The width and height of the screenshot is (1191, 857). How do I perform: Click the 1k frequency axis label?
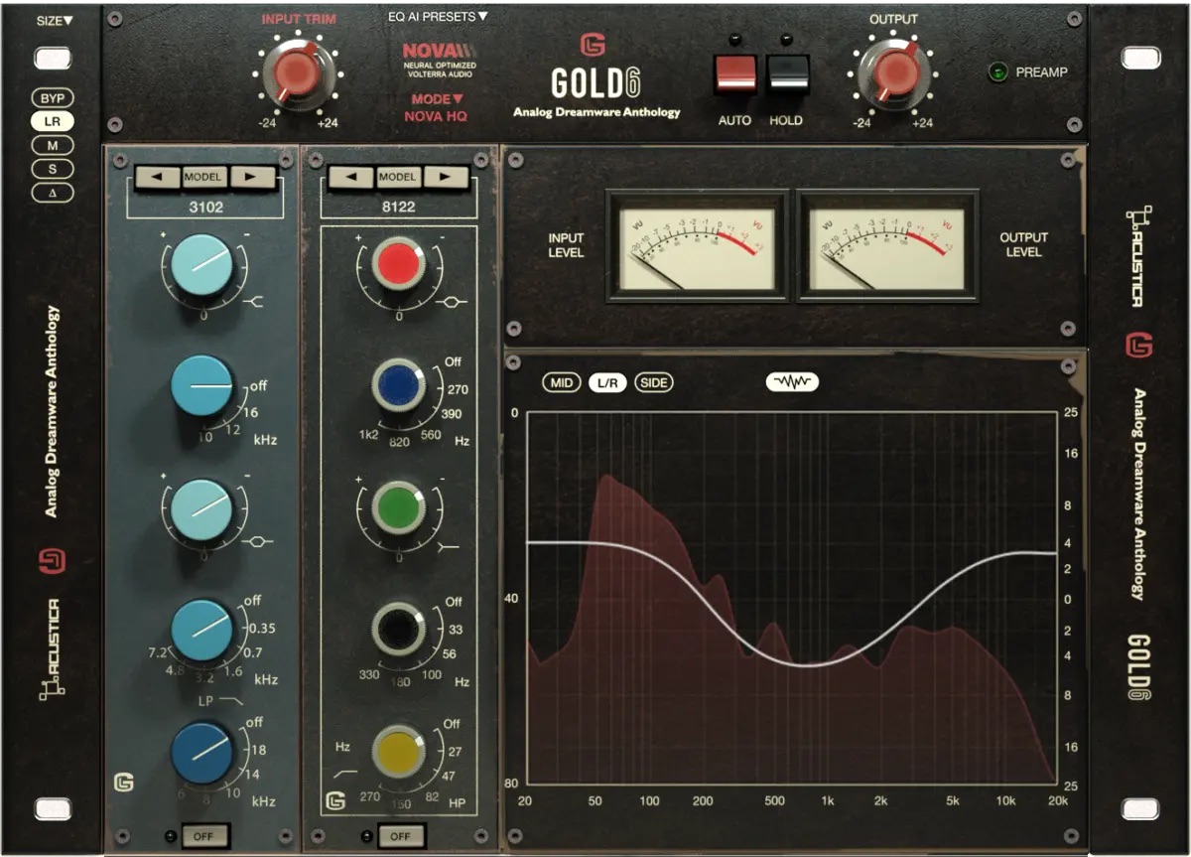[x=827, y=800]
